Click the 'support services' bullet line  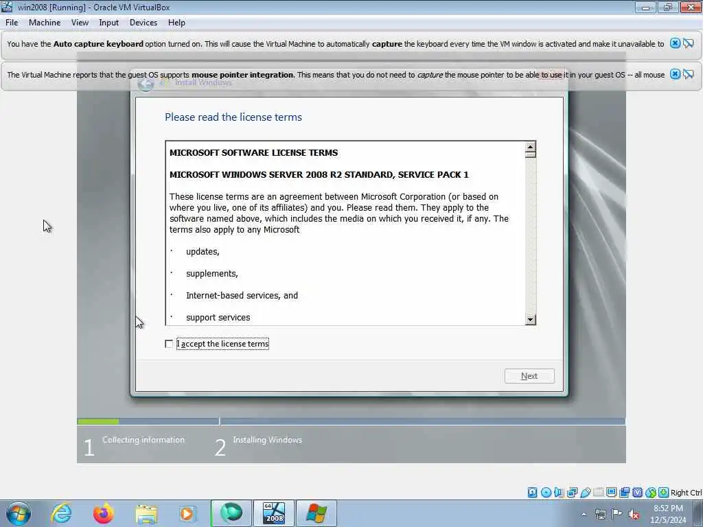[218, 317]
